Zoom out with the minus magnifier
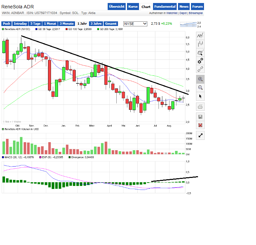This screenshot has height=245, width=256. click(x=200, y=87)
